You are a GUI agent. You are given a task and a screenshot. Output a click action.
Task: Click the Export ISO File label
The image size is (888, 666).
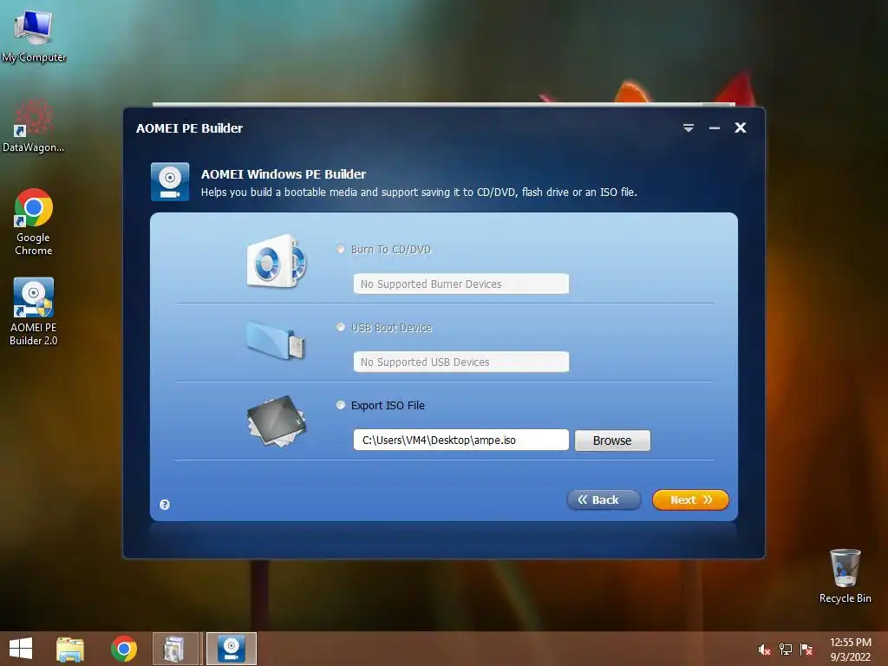[x=388, y=406]
